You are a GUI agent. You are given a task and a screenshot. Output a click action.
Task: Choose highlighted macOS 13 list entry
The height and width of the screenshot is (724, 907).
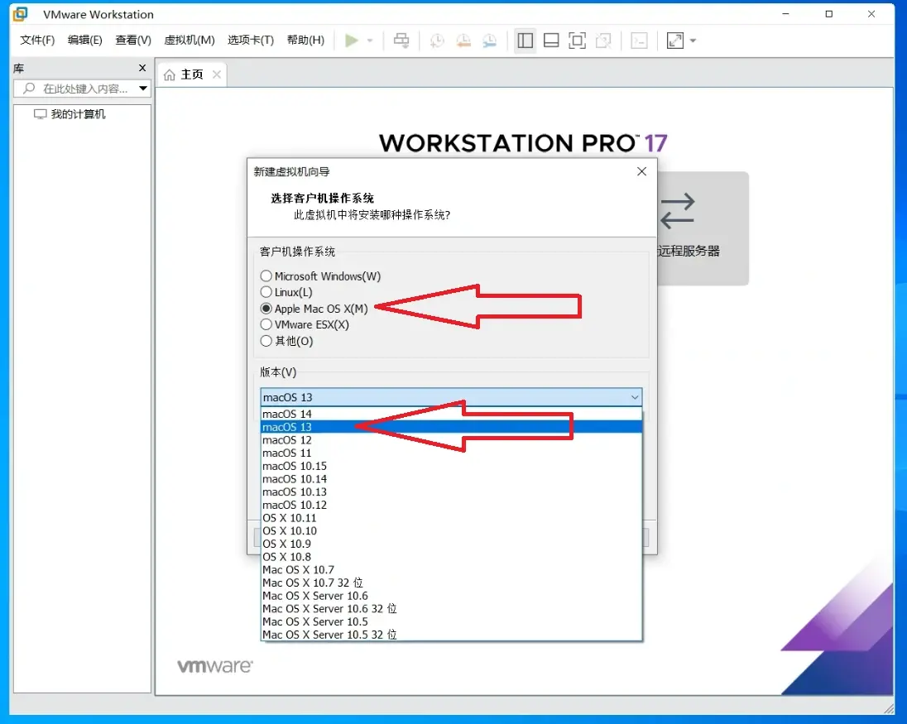(x=451, y=427)
